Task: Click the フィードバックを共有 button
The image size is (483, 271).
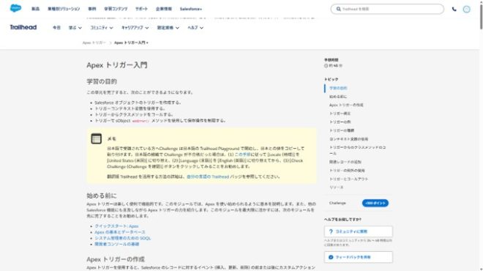Action: (359, 257)
